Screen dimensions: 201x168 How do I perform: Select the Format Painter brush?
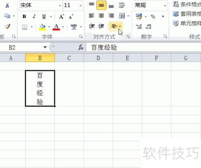tap(7, 26)
